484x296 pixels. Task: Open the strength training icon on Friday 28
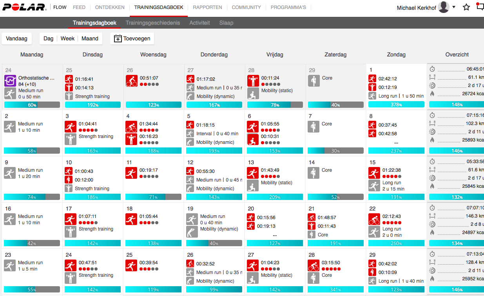point(253,81)
